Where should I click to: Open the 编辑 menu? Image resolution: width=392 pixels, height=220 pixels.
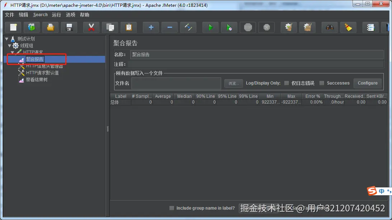[x=23, y=15]
